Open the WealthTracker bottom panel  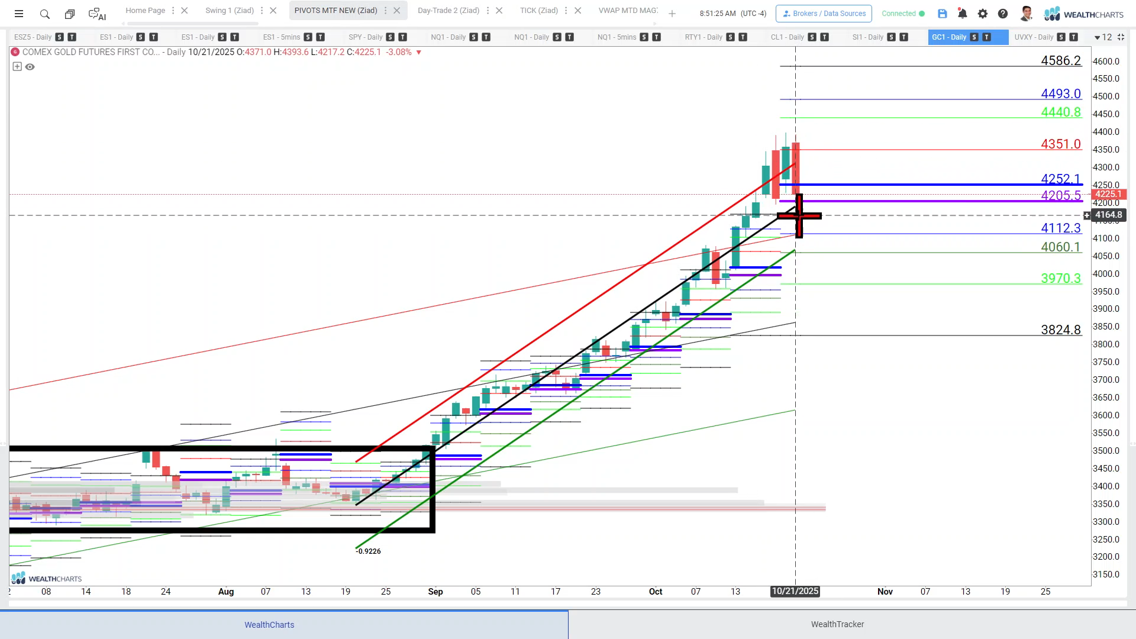coord(837,624)
